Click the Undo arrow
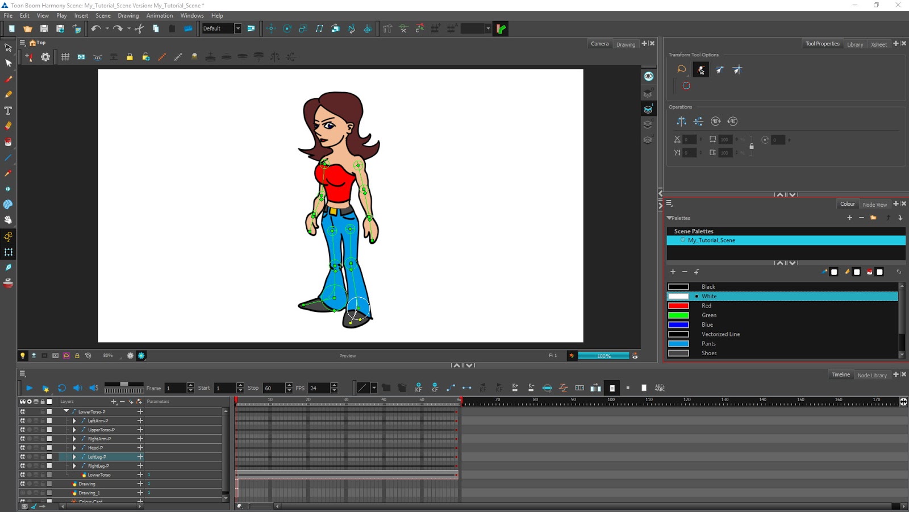 (95, 28)
